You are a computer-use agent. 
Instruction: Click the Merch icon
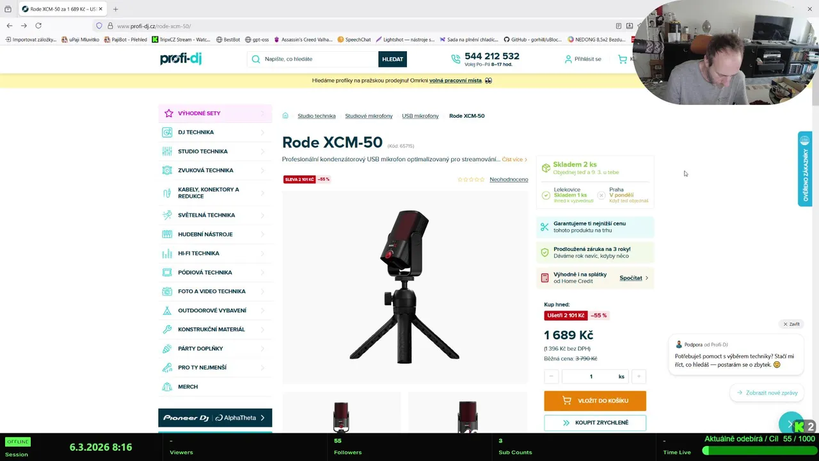pos(167,387)
